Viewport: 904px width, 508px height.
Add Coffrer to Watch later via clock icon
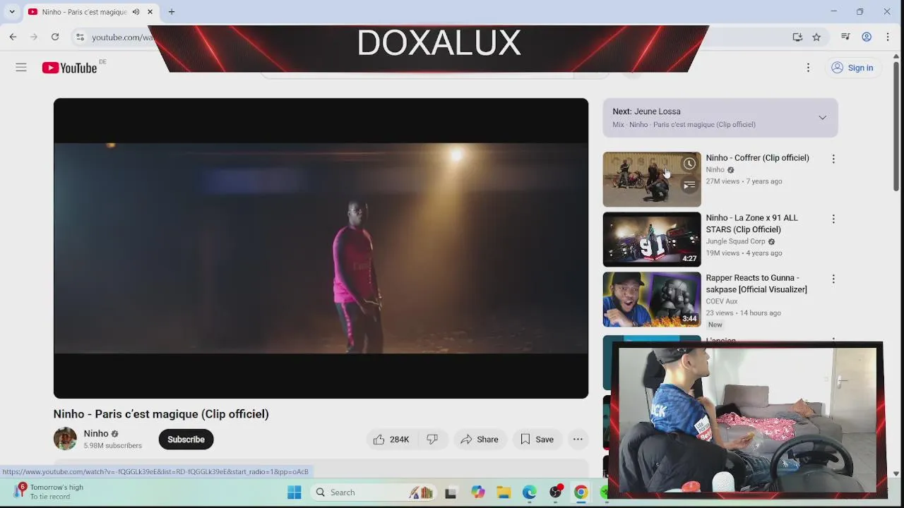(x=689, y=164)
